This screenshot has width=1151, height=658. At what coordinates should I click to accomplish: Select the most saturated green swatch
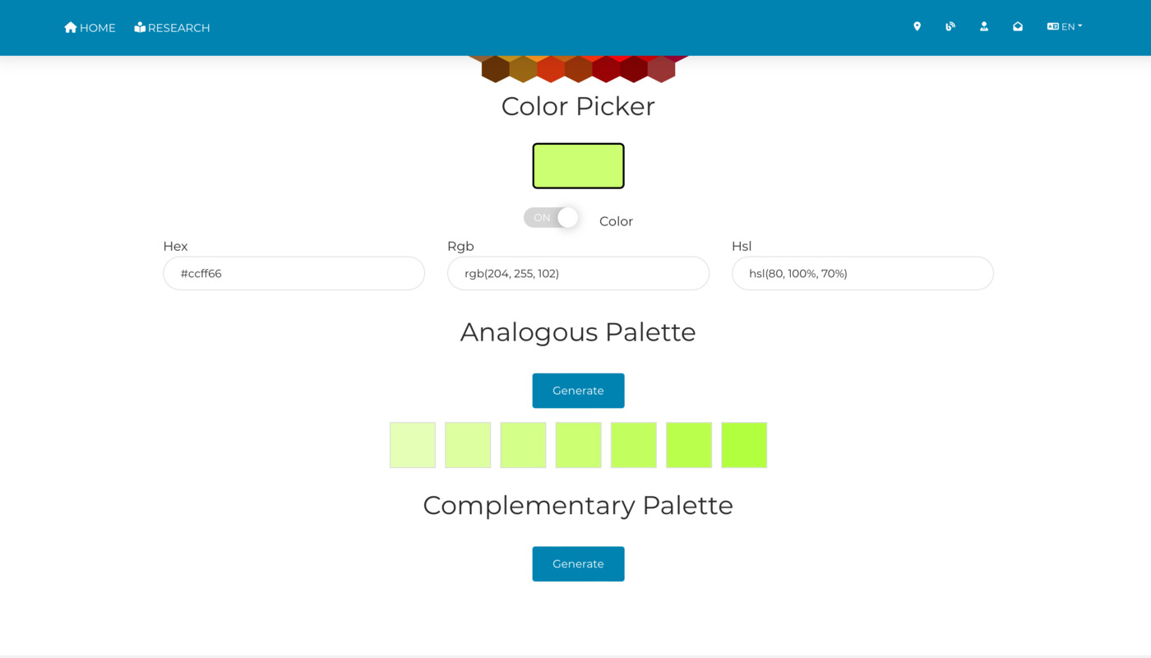(x=744, y=445)
